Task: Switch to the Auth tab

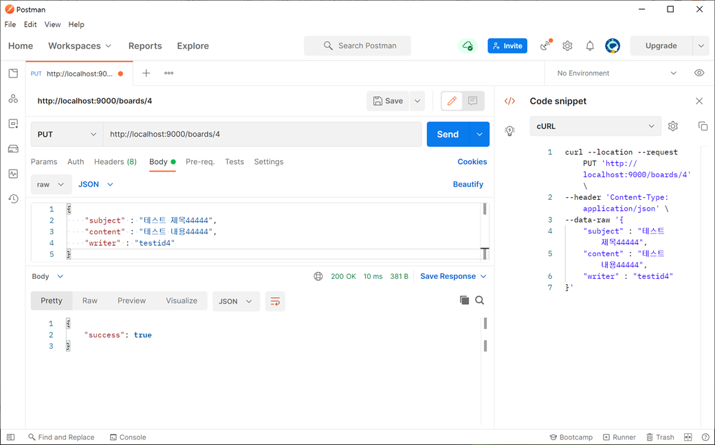Action: [x=76, y=161]
